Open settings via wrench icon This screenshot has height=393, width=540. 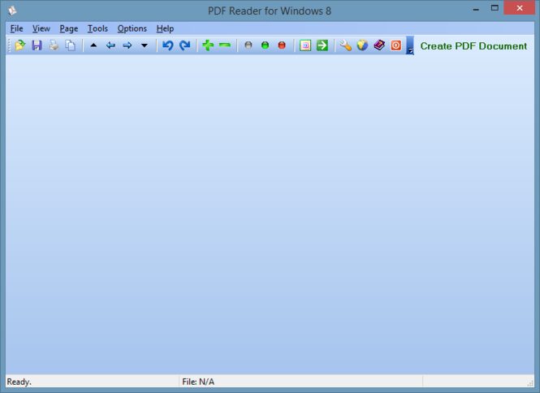pos(345,45)
